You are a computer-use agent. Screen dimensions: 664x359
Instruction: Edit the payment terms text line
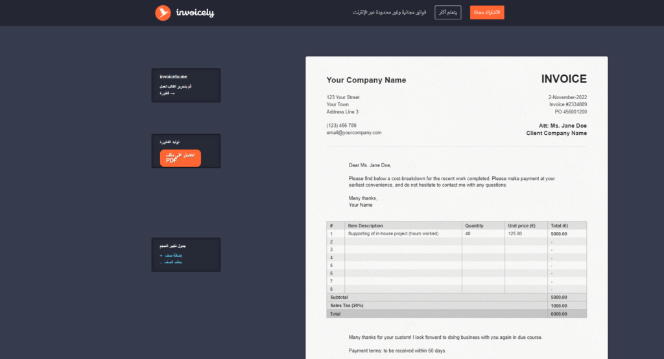pyautogui.click(x=397, y=351)
